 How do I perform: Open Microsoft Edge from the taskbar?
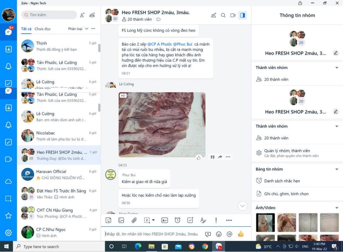point(138,247)
